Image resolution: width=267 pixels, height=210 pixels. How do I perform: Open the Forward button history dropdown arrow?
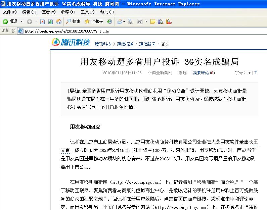click(x=36, y=21)
